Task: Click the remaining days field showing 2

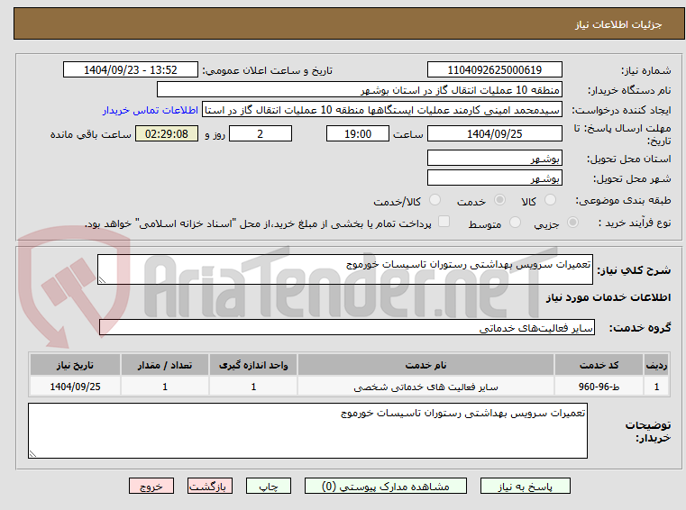Action: coord(261,133)
